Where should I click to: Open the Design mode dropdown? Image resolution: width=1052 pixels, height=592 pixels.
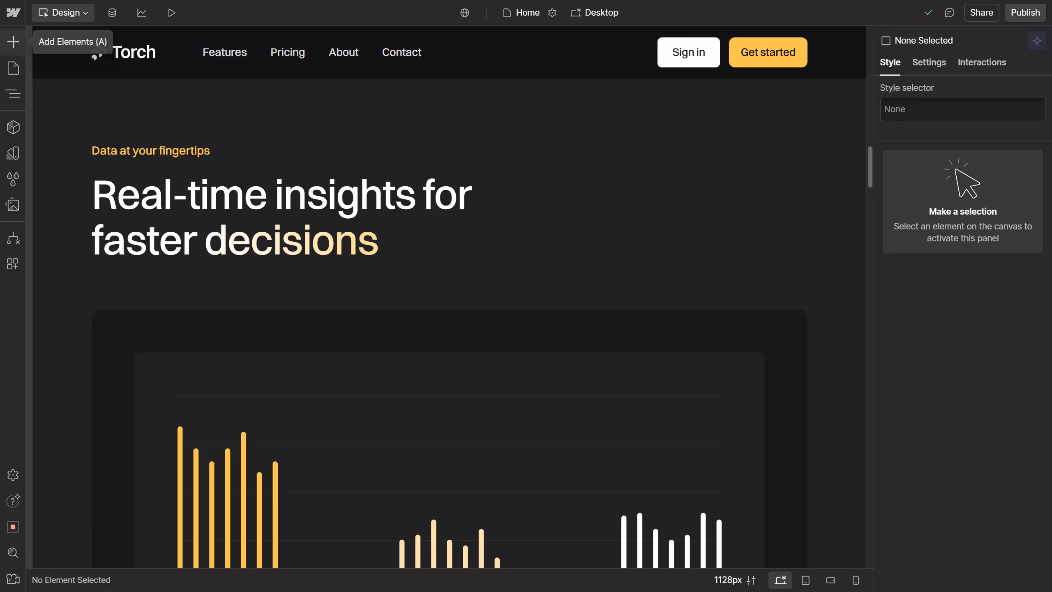(x=63, y=12)
